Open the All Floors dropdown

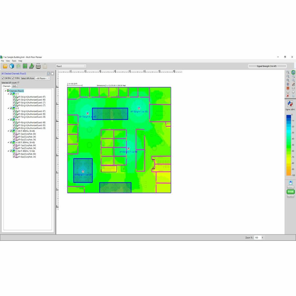tap(42, 78)
